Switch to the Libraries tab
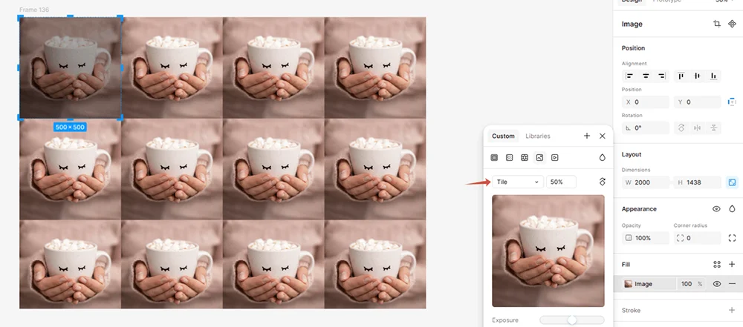Viewport: 743px width, 327px height. pyautogui.click(x=538, y=136)
